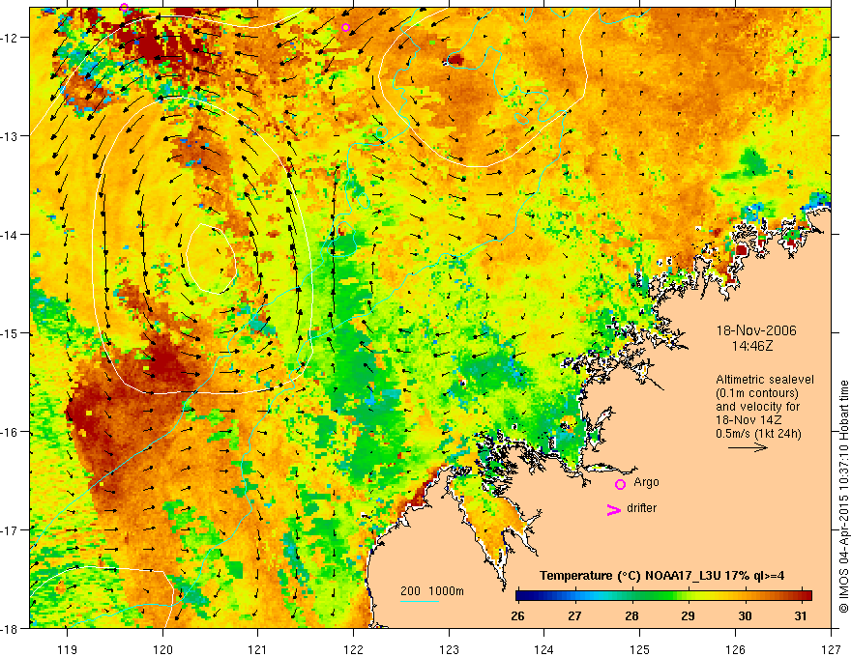Click the longitude label 121
Viewport: 851px width, 657px height.
point(258,649)
